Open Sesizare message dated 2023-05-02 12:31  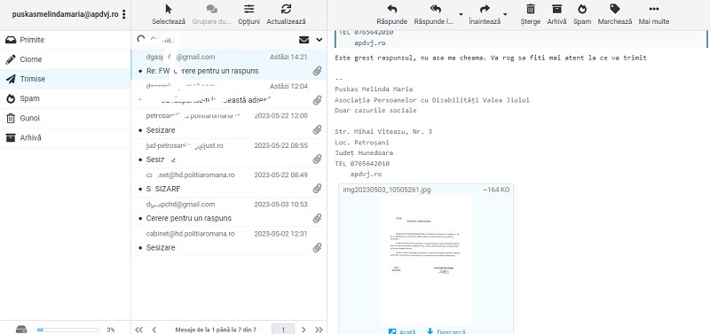point(229,241)
